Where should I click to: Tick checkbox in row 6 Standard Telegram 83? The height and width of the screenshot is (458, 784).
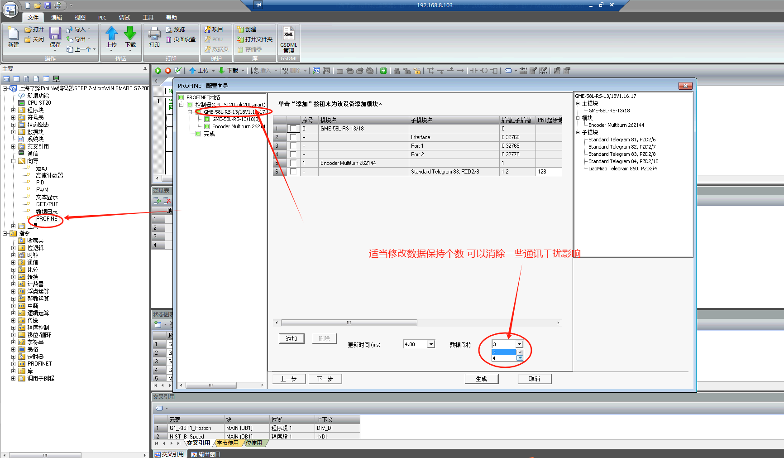click(293, 172)
